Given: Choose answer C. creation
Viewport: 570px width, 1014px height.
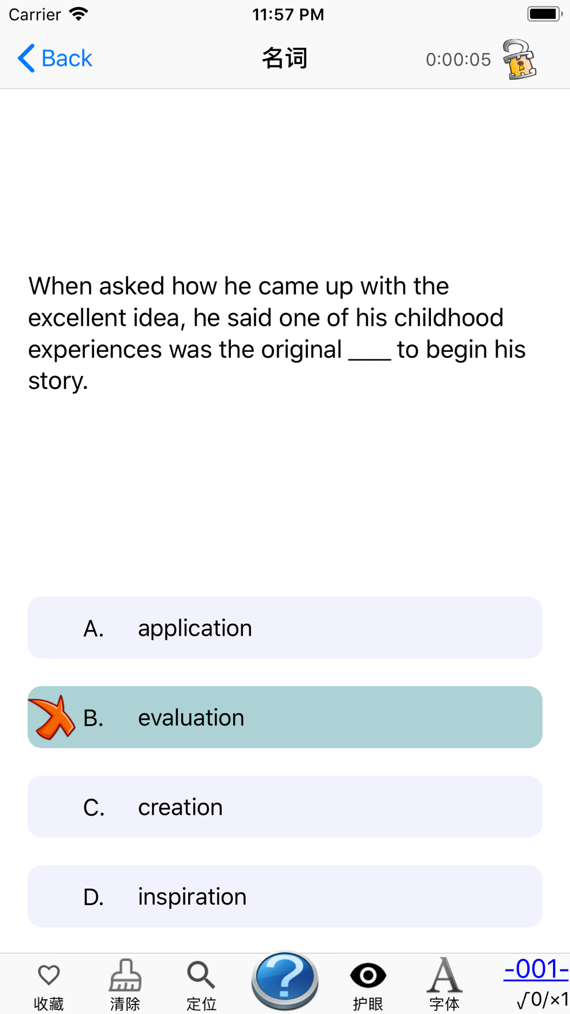Looking at the screenshot, I should (285, 807).
